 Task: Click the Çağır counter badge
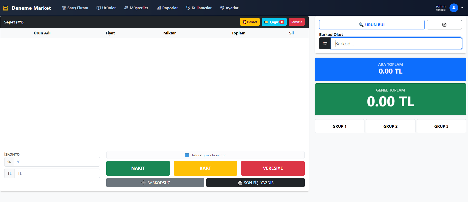point(282,22)
